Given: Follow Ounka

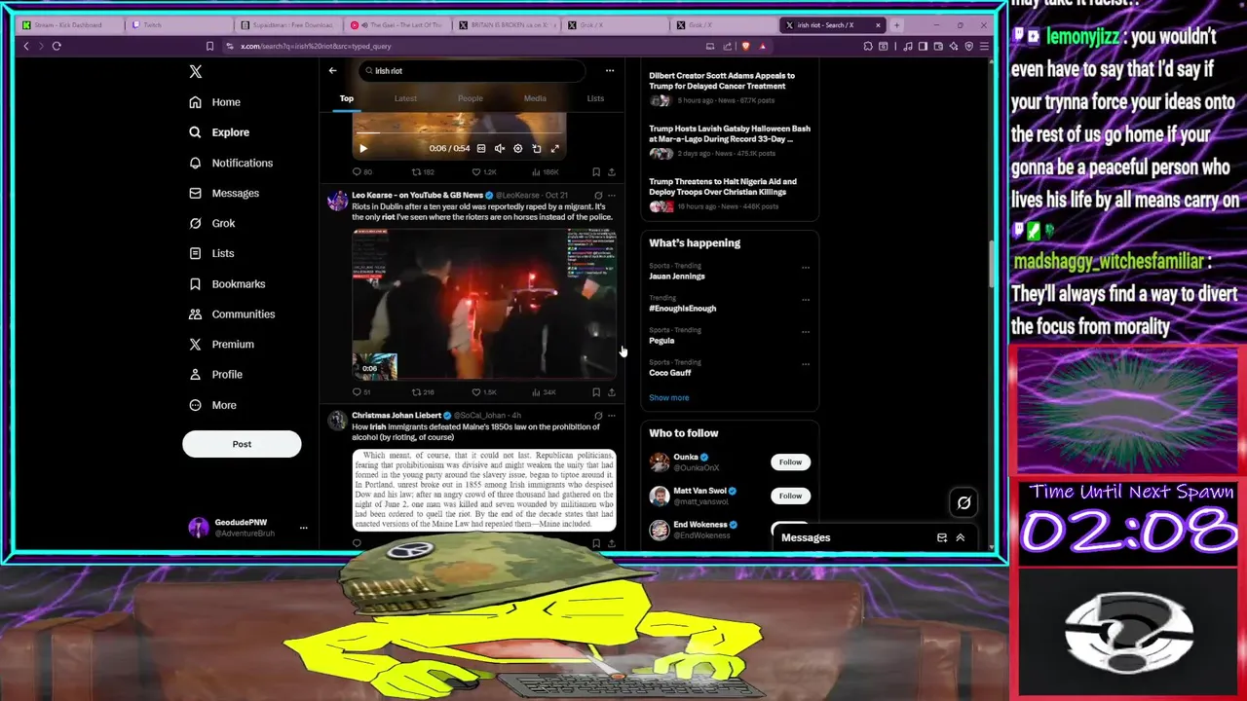Looking at the screenshot, I should coord(790,462).
